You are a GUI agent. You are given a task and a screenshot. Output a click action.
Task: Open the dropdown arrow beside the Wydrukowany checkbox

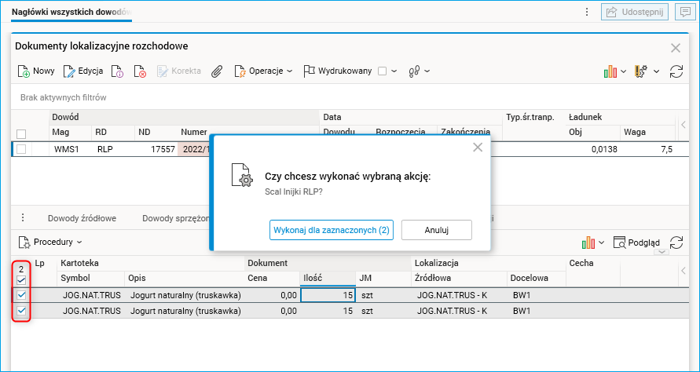point(394,71)
